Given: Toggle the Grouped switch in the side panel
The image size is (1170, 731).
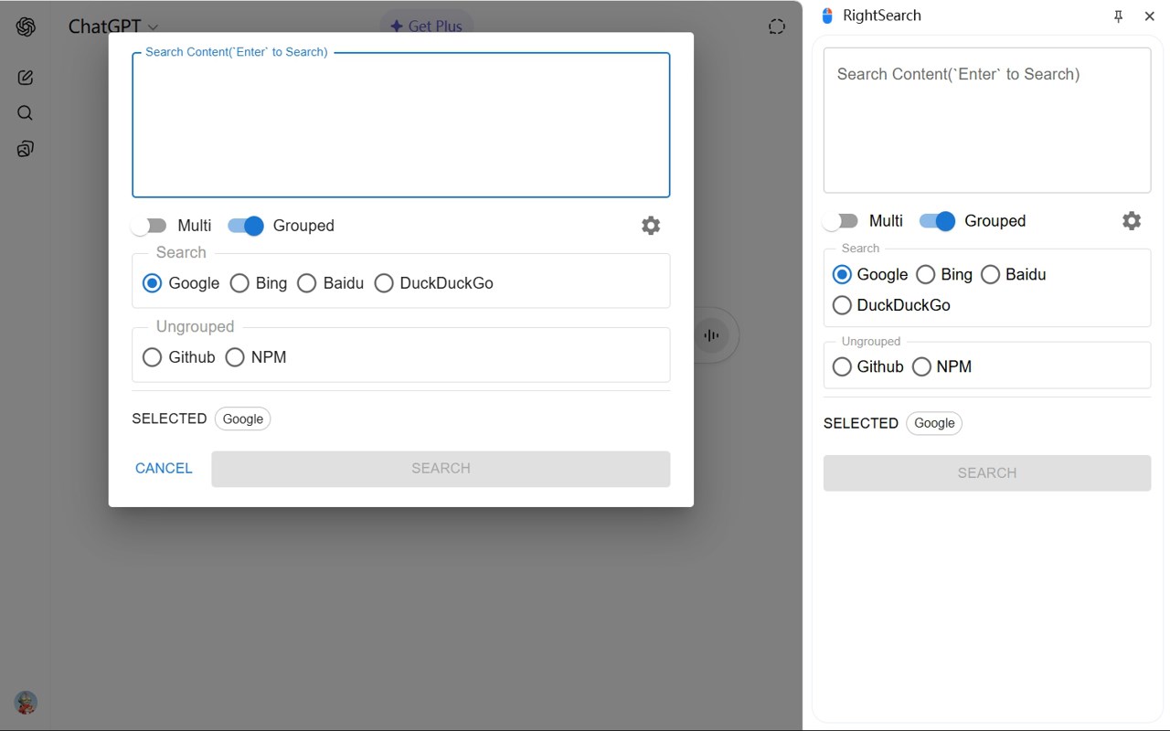Looking at the screenshot, I should tap(937, 221).
